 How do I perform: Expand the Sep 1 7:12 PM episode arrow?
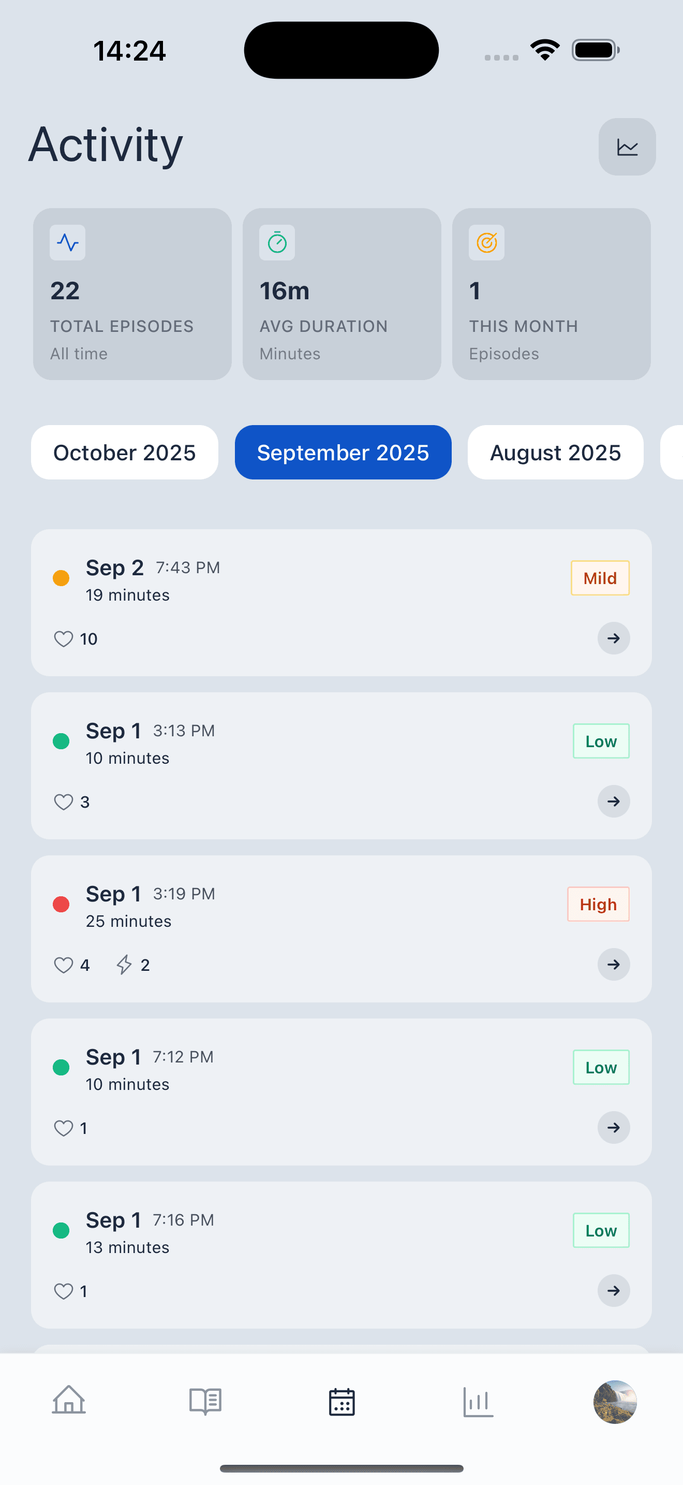point(613,1128)
